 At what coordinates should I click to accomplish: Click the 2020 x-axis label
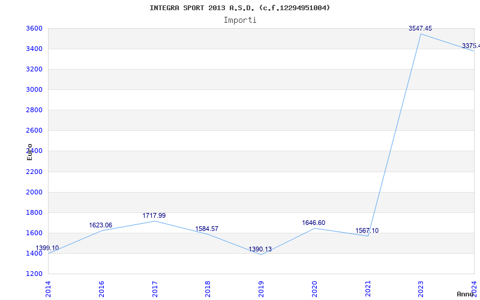click(x=314, y=289)
